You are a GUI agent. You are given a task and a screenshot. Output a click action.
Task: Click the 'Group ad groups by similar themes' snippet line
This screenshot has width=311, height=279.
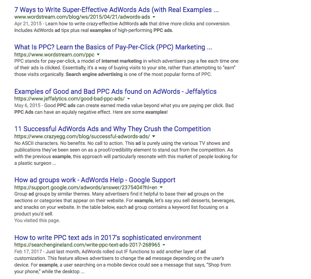pyautogui.click(x=119, y=194)
